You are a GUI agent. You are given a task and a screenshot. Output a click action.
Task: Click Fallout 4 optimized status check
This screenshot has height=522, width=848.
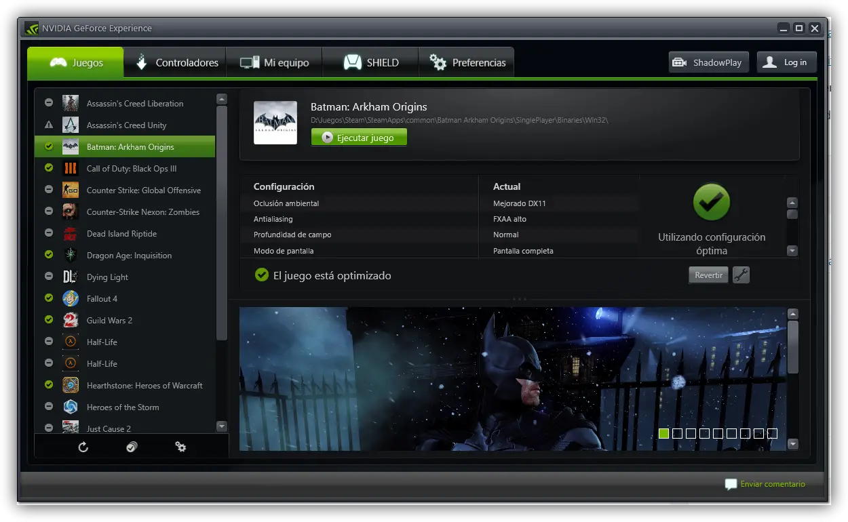pos(49,298)
